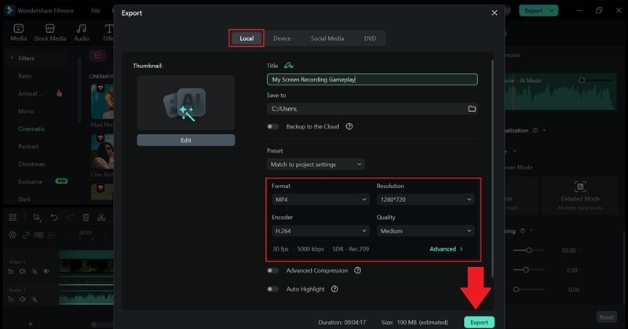Close the Export dialog
Image resolution: width=628 pixels, height=329 pixels.
point(495,13)
